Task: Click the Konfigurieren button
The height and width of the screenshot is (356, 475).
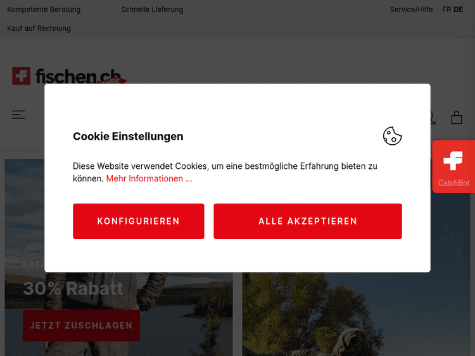Action: coord(139,221)
